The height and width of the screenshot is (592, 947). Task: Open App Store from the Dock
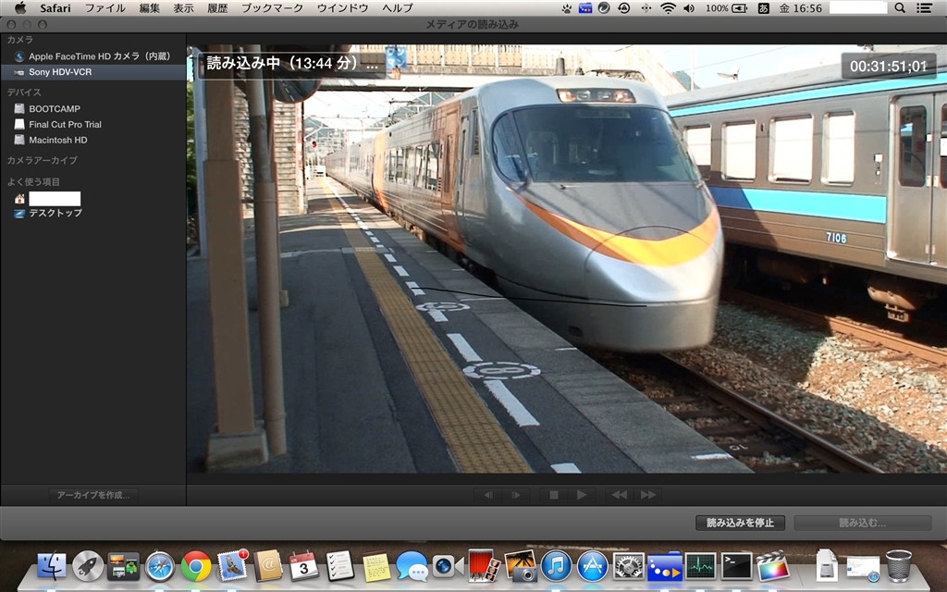click(592, 567)
